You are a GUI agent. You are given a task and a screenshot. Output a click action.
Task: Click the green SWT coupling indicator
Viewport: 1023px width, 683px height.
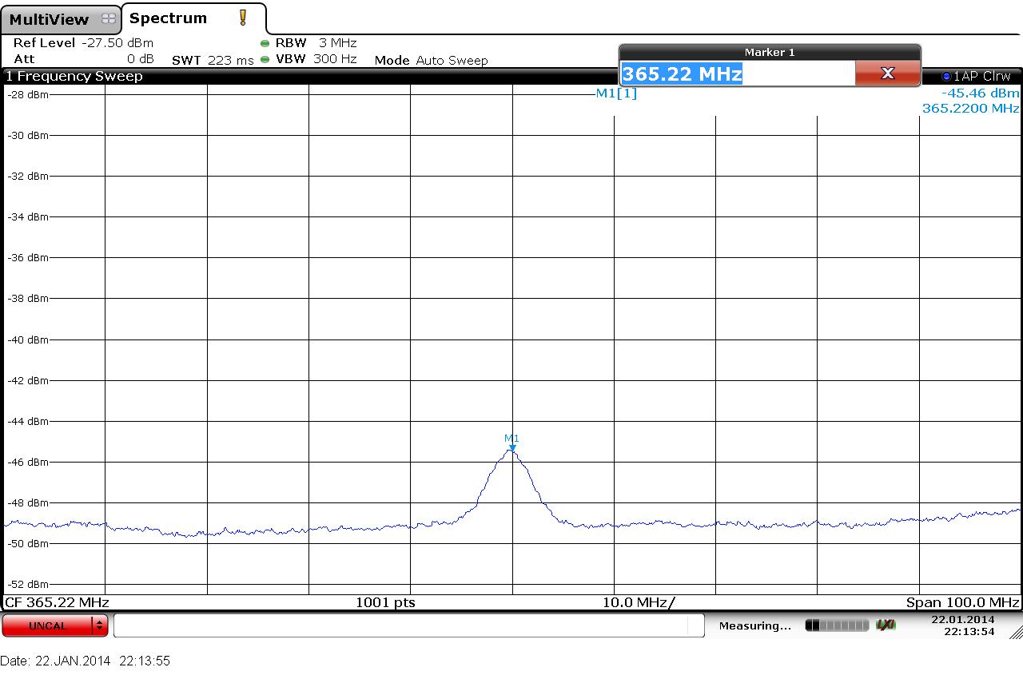(x=265, y=59)
